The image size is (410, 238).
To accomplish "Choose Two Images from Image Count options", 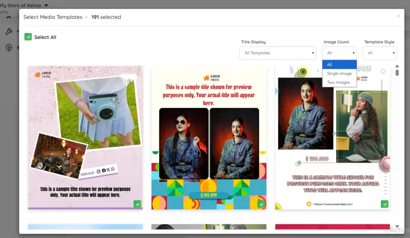I will pyautogui.click(x=339, y=82).
